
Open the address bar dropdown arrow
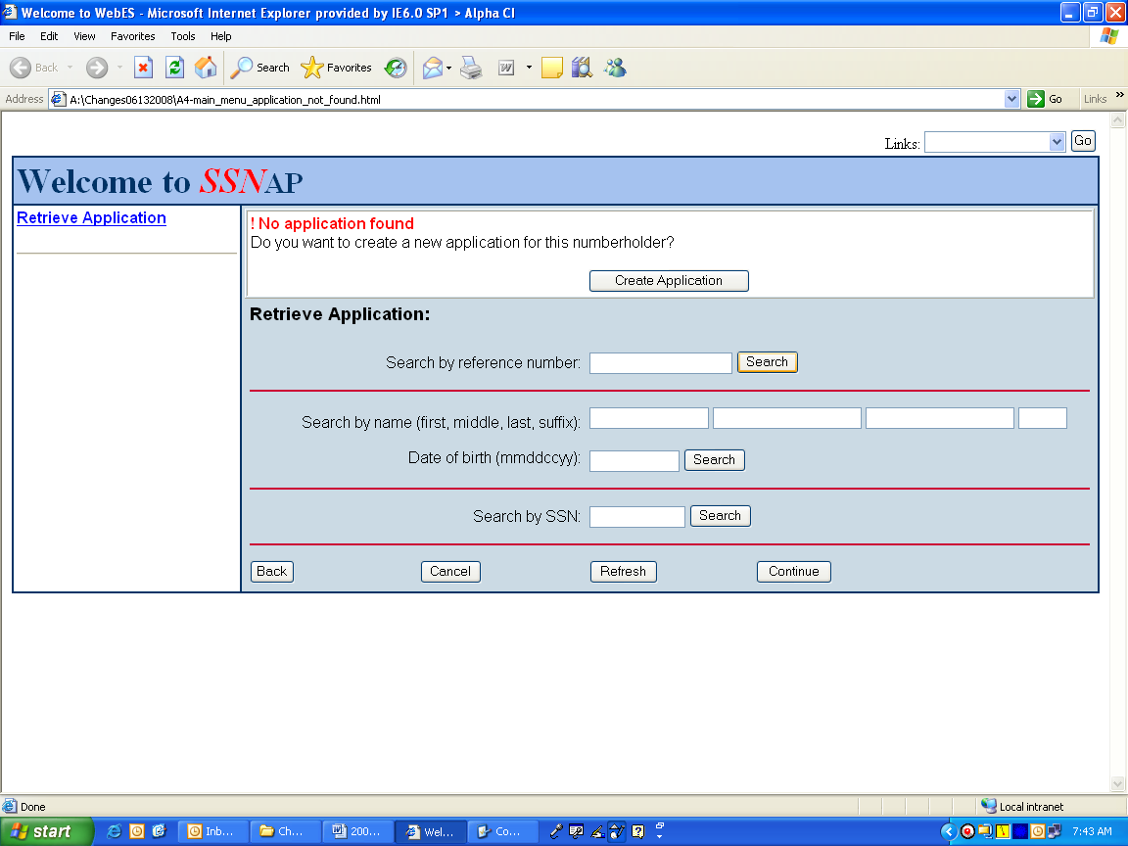[x=1012, y=99]
